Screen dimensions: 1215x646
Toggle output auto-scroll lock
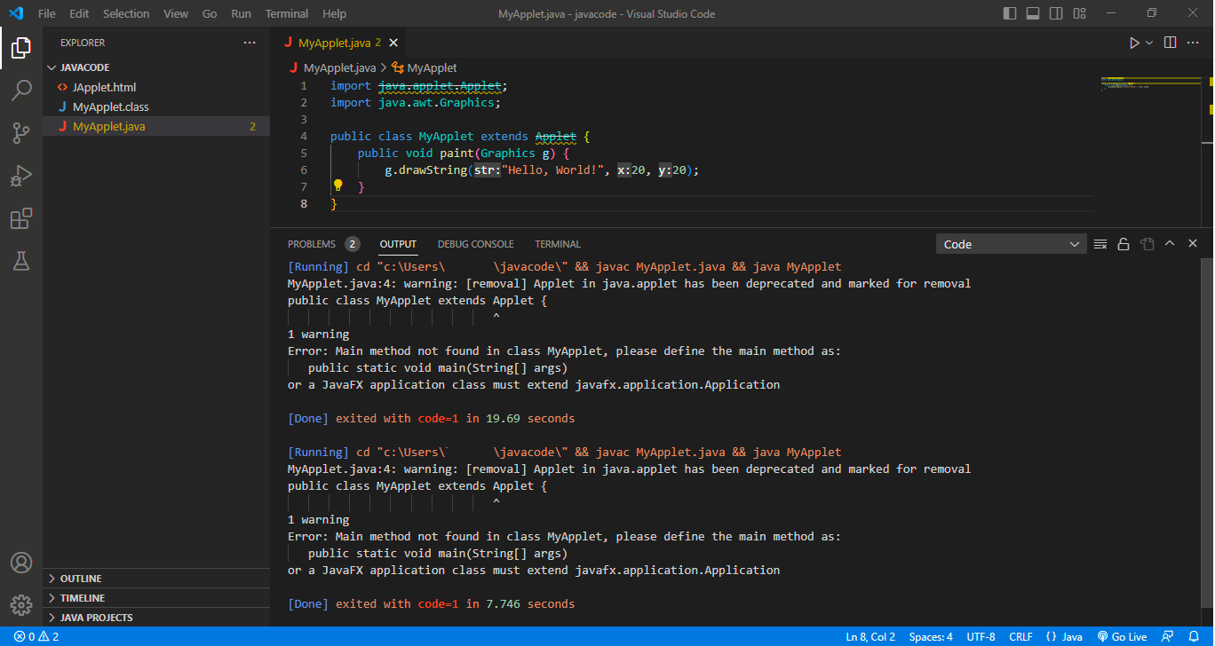(1124, 244)
